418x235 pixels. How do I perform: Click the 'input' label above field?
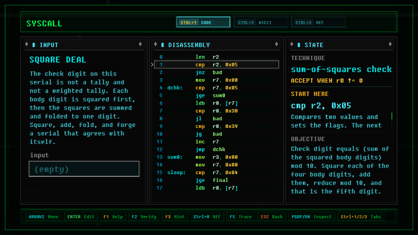[x=40, y=155]
